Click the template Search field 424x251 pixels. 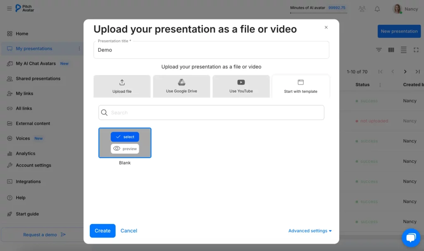point(211,113)
